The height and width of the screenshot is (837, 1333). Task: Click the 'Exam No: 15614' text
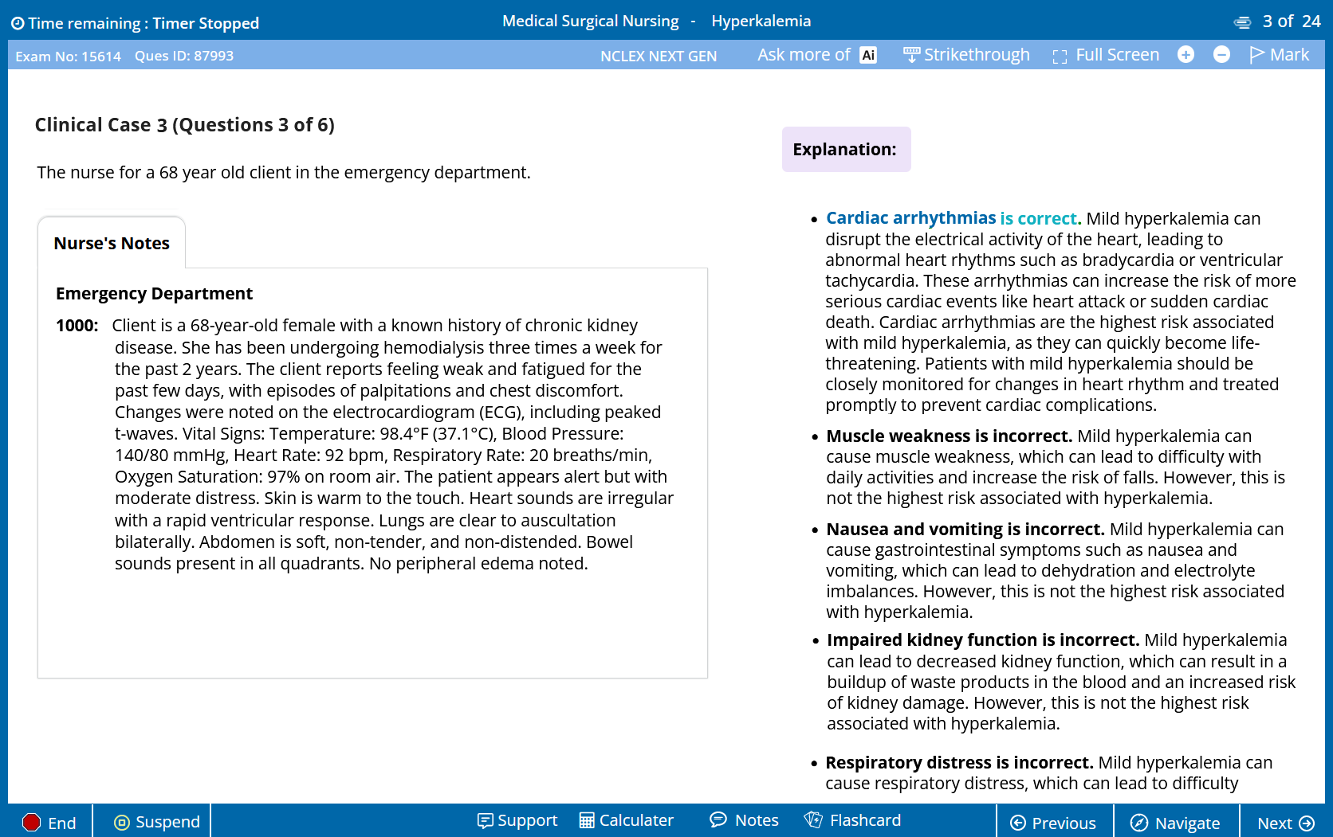(69, 57)
